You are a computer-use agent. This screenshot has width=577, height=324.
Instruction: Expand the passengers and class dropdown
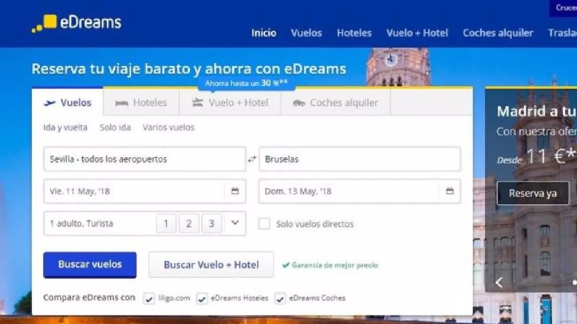pyautogui.click(x=235, y=223)
